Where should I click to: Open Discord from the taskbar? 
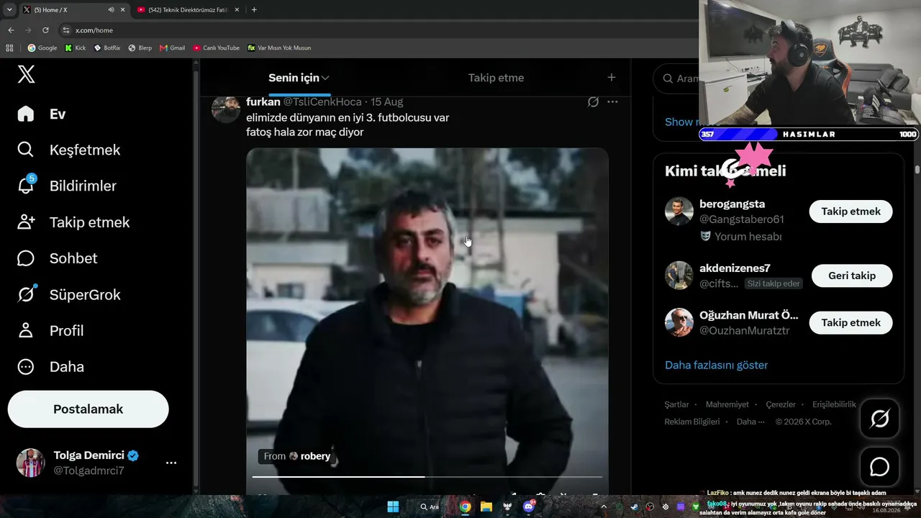tap(529, 506)
